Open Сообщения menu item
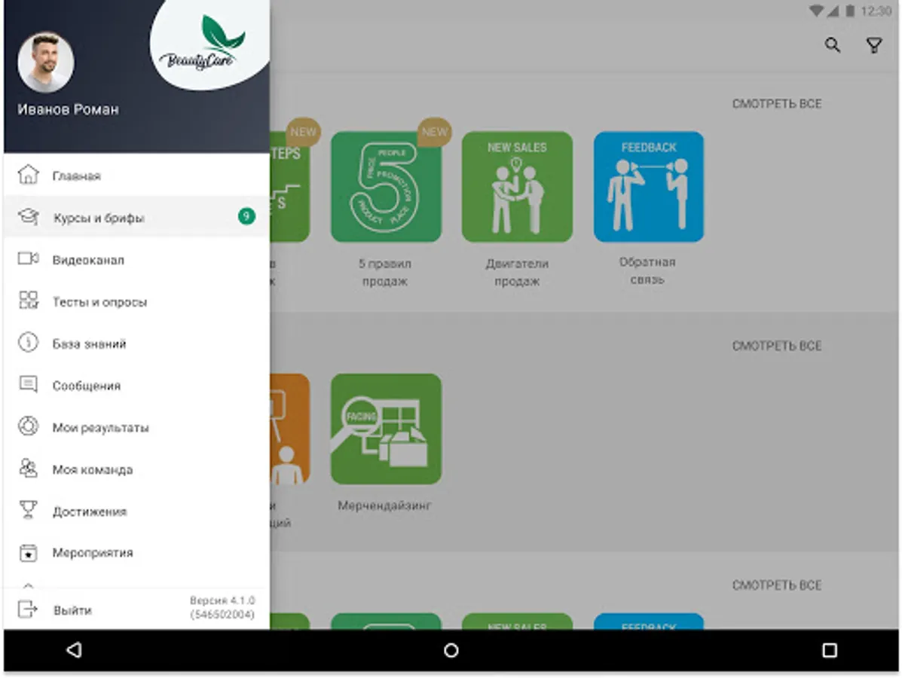 [136, 385]
